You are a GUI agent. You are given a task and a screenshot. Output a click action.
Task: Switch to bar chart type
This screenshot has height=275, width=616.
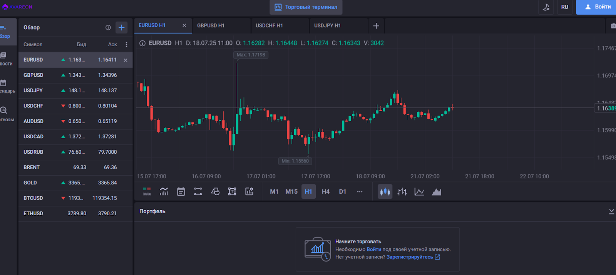pyautogui.click(x=402, y=191)
